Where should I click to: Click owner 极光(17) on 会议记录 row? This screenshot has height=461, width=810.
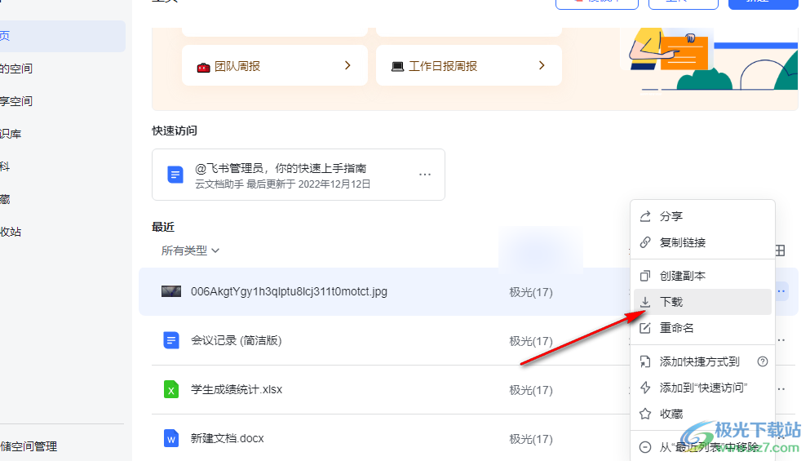coord(531,341)
